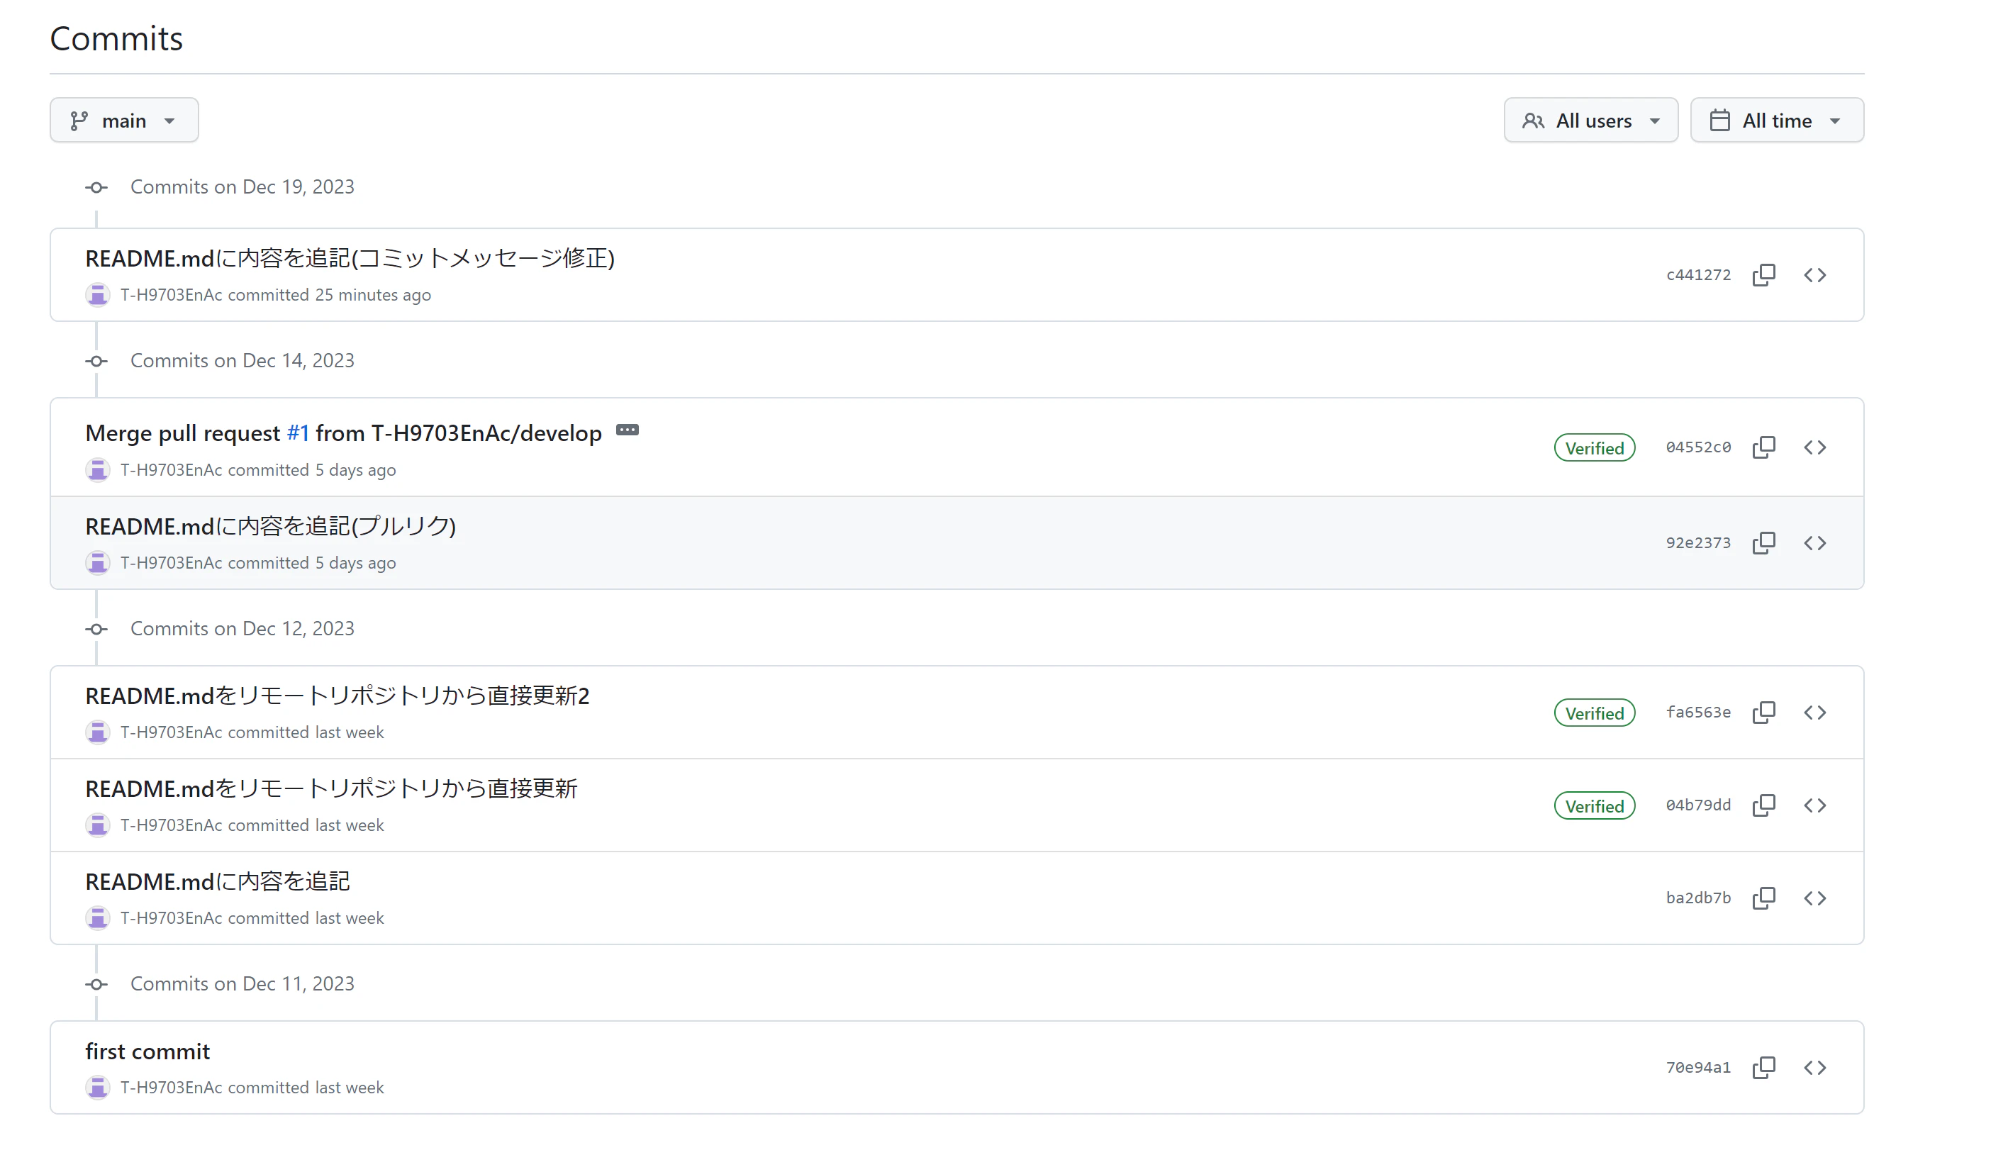Open the 'first commit' commit title

coord(147,1051)
